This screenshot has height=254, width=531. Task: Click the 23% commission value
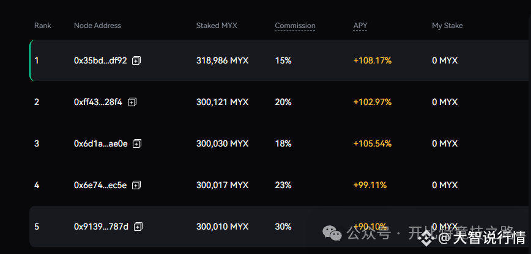click(x=283, y=185)
